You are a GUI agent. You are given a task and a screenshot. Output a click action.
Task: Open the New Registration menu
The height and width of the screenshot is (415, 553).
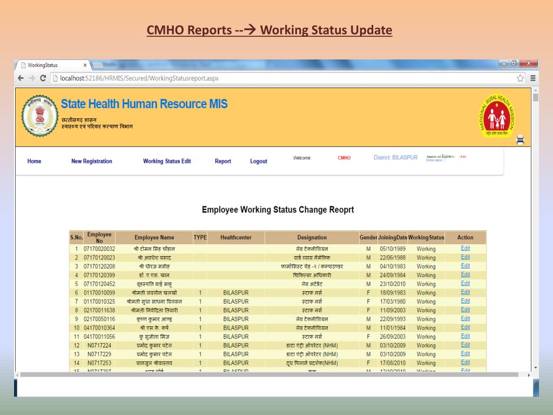[92, 161]
